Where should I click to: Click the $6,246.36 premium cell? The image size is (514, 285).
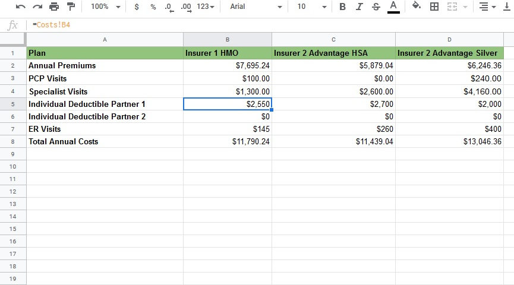point(449,65)
